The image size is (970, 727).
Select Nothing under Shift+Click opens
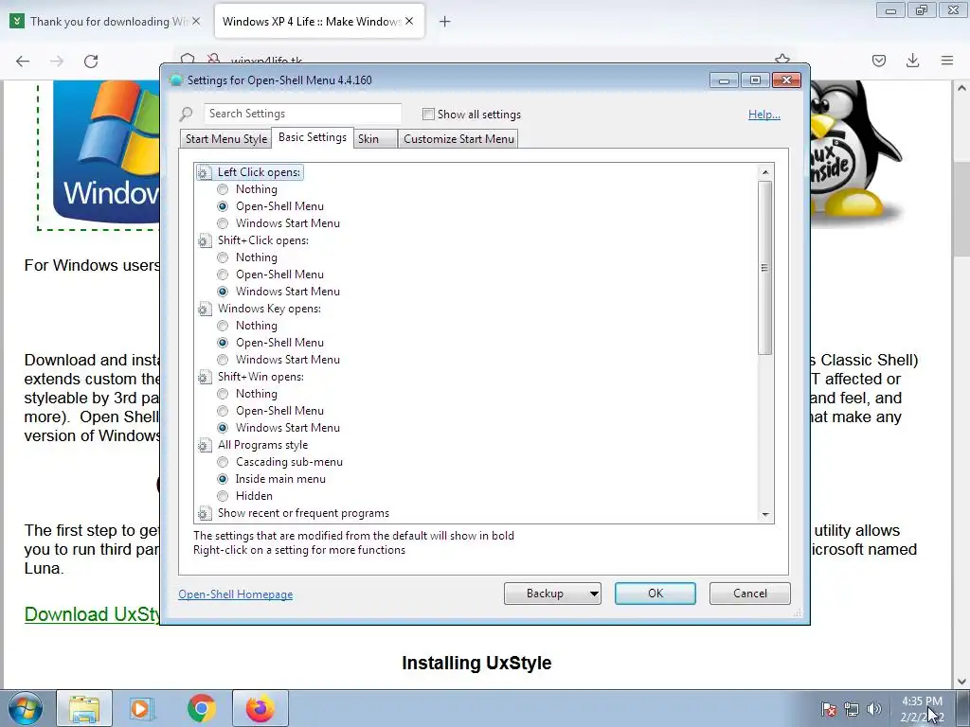223,257
